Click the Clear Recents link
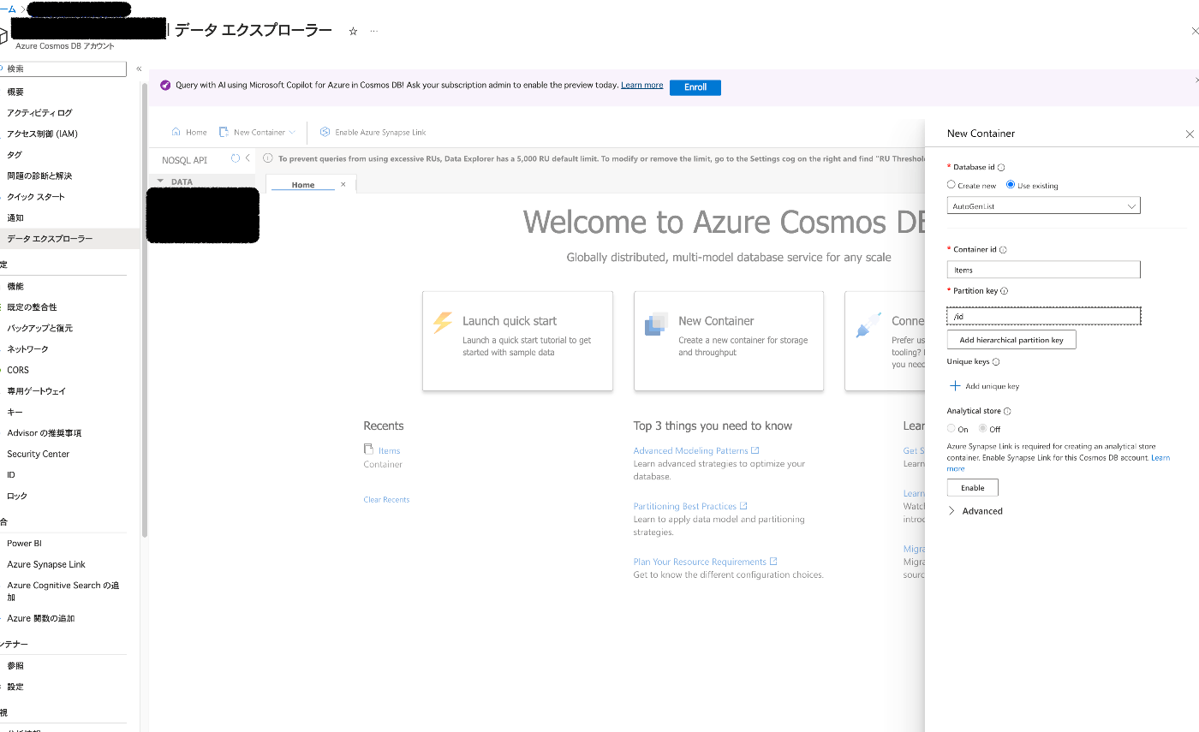This screenshot has height=732, width=1199. 386,500
